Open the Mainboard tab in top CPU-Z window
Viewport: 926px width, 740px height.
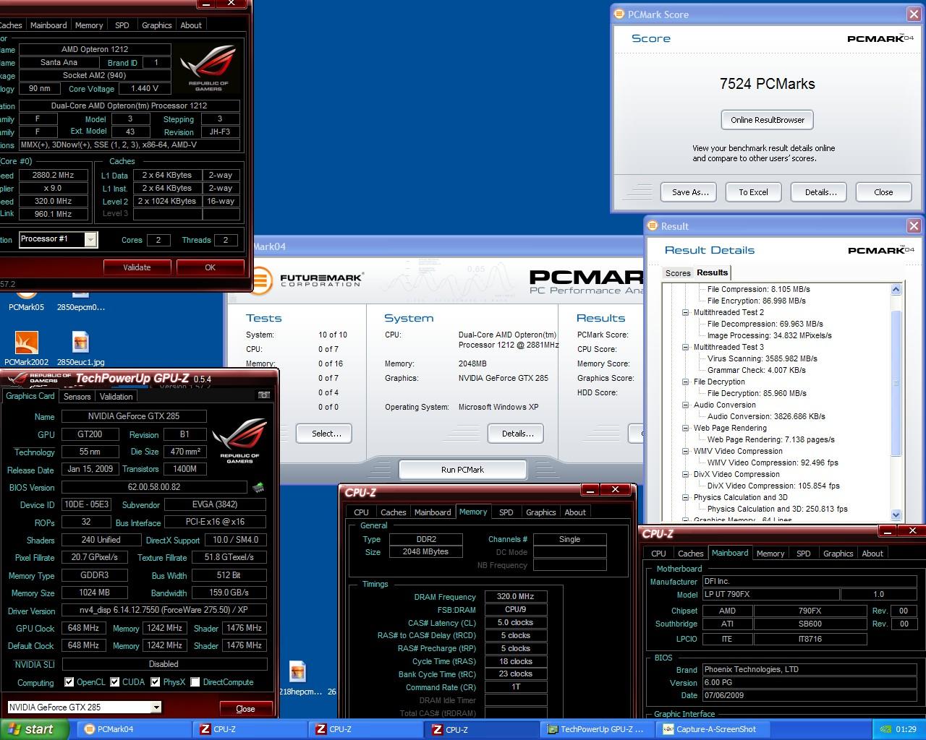click(x=48, y=25)
